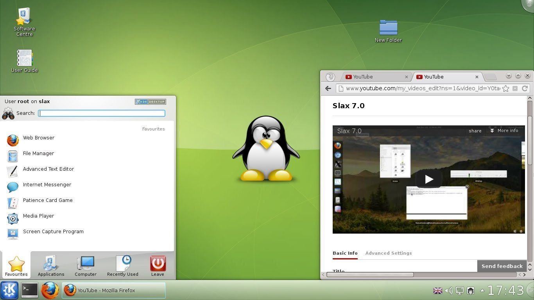Click scroll-up arrow in browser scrollbar

click(530, 98)
